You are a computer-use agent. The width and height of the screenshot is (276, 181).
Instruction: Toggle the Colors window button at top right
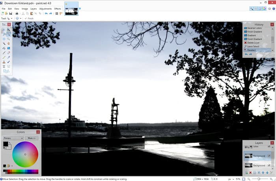point(264,8)
